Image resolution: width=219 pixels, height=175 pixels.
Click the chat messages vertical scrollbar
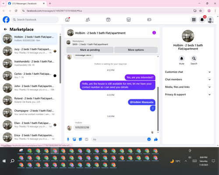[158, 109]
